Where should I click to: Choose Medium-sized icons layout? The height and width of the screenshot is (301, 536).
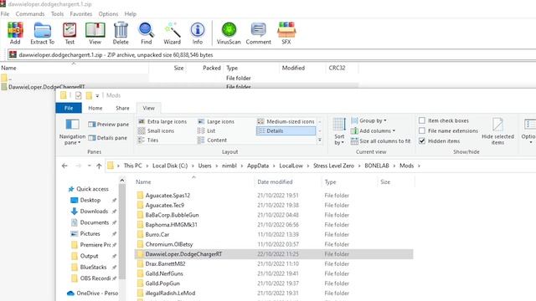coord(286,121)
